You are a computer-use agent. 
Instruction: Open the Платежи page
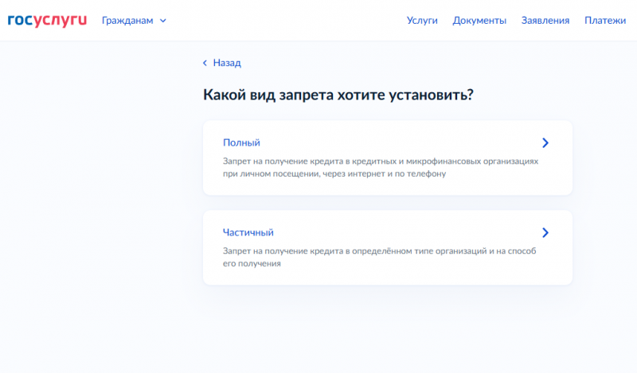605,21
